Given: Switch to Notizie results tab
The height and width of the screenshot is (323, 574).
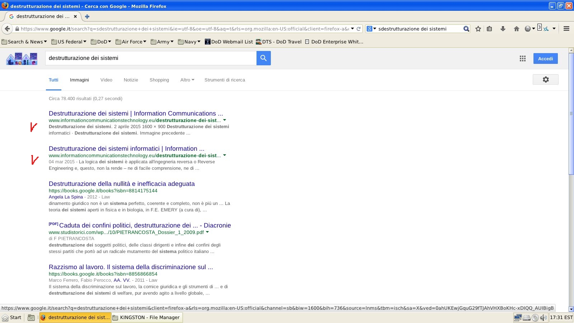Looking at the screenshot, I should pyautogui.click(x=131, y=80).
